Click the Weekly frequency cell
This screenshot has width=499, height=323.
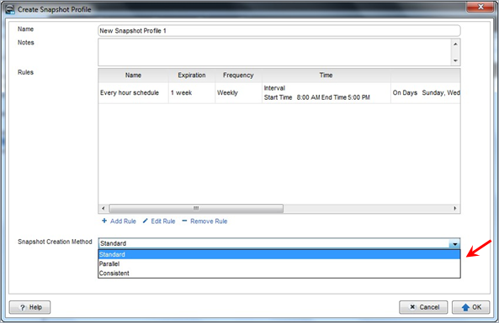(x=238, y=92)
